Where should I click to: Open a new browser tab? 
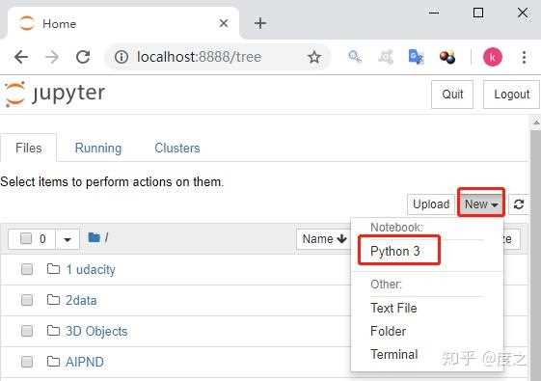[260, 23]
